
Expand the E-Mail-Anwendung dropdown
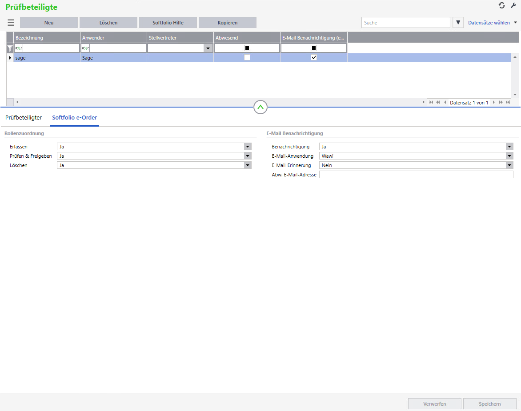click(509, 156)
